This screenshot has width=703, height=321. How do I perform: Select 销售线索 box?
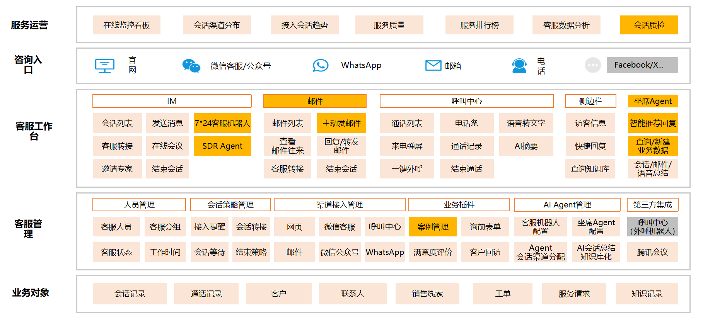click(x=427, y=294)
